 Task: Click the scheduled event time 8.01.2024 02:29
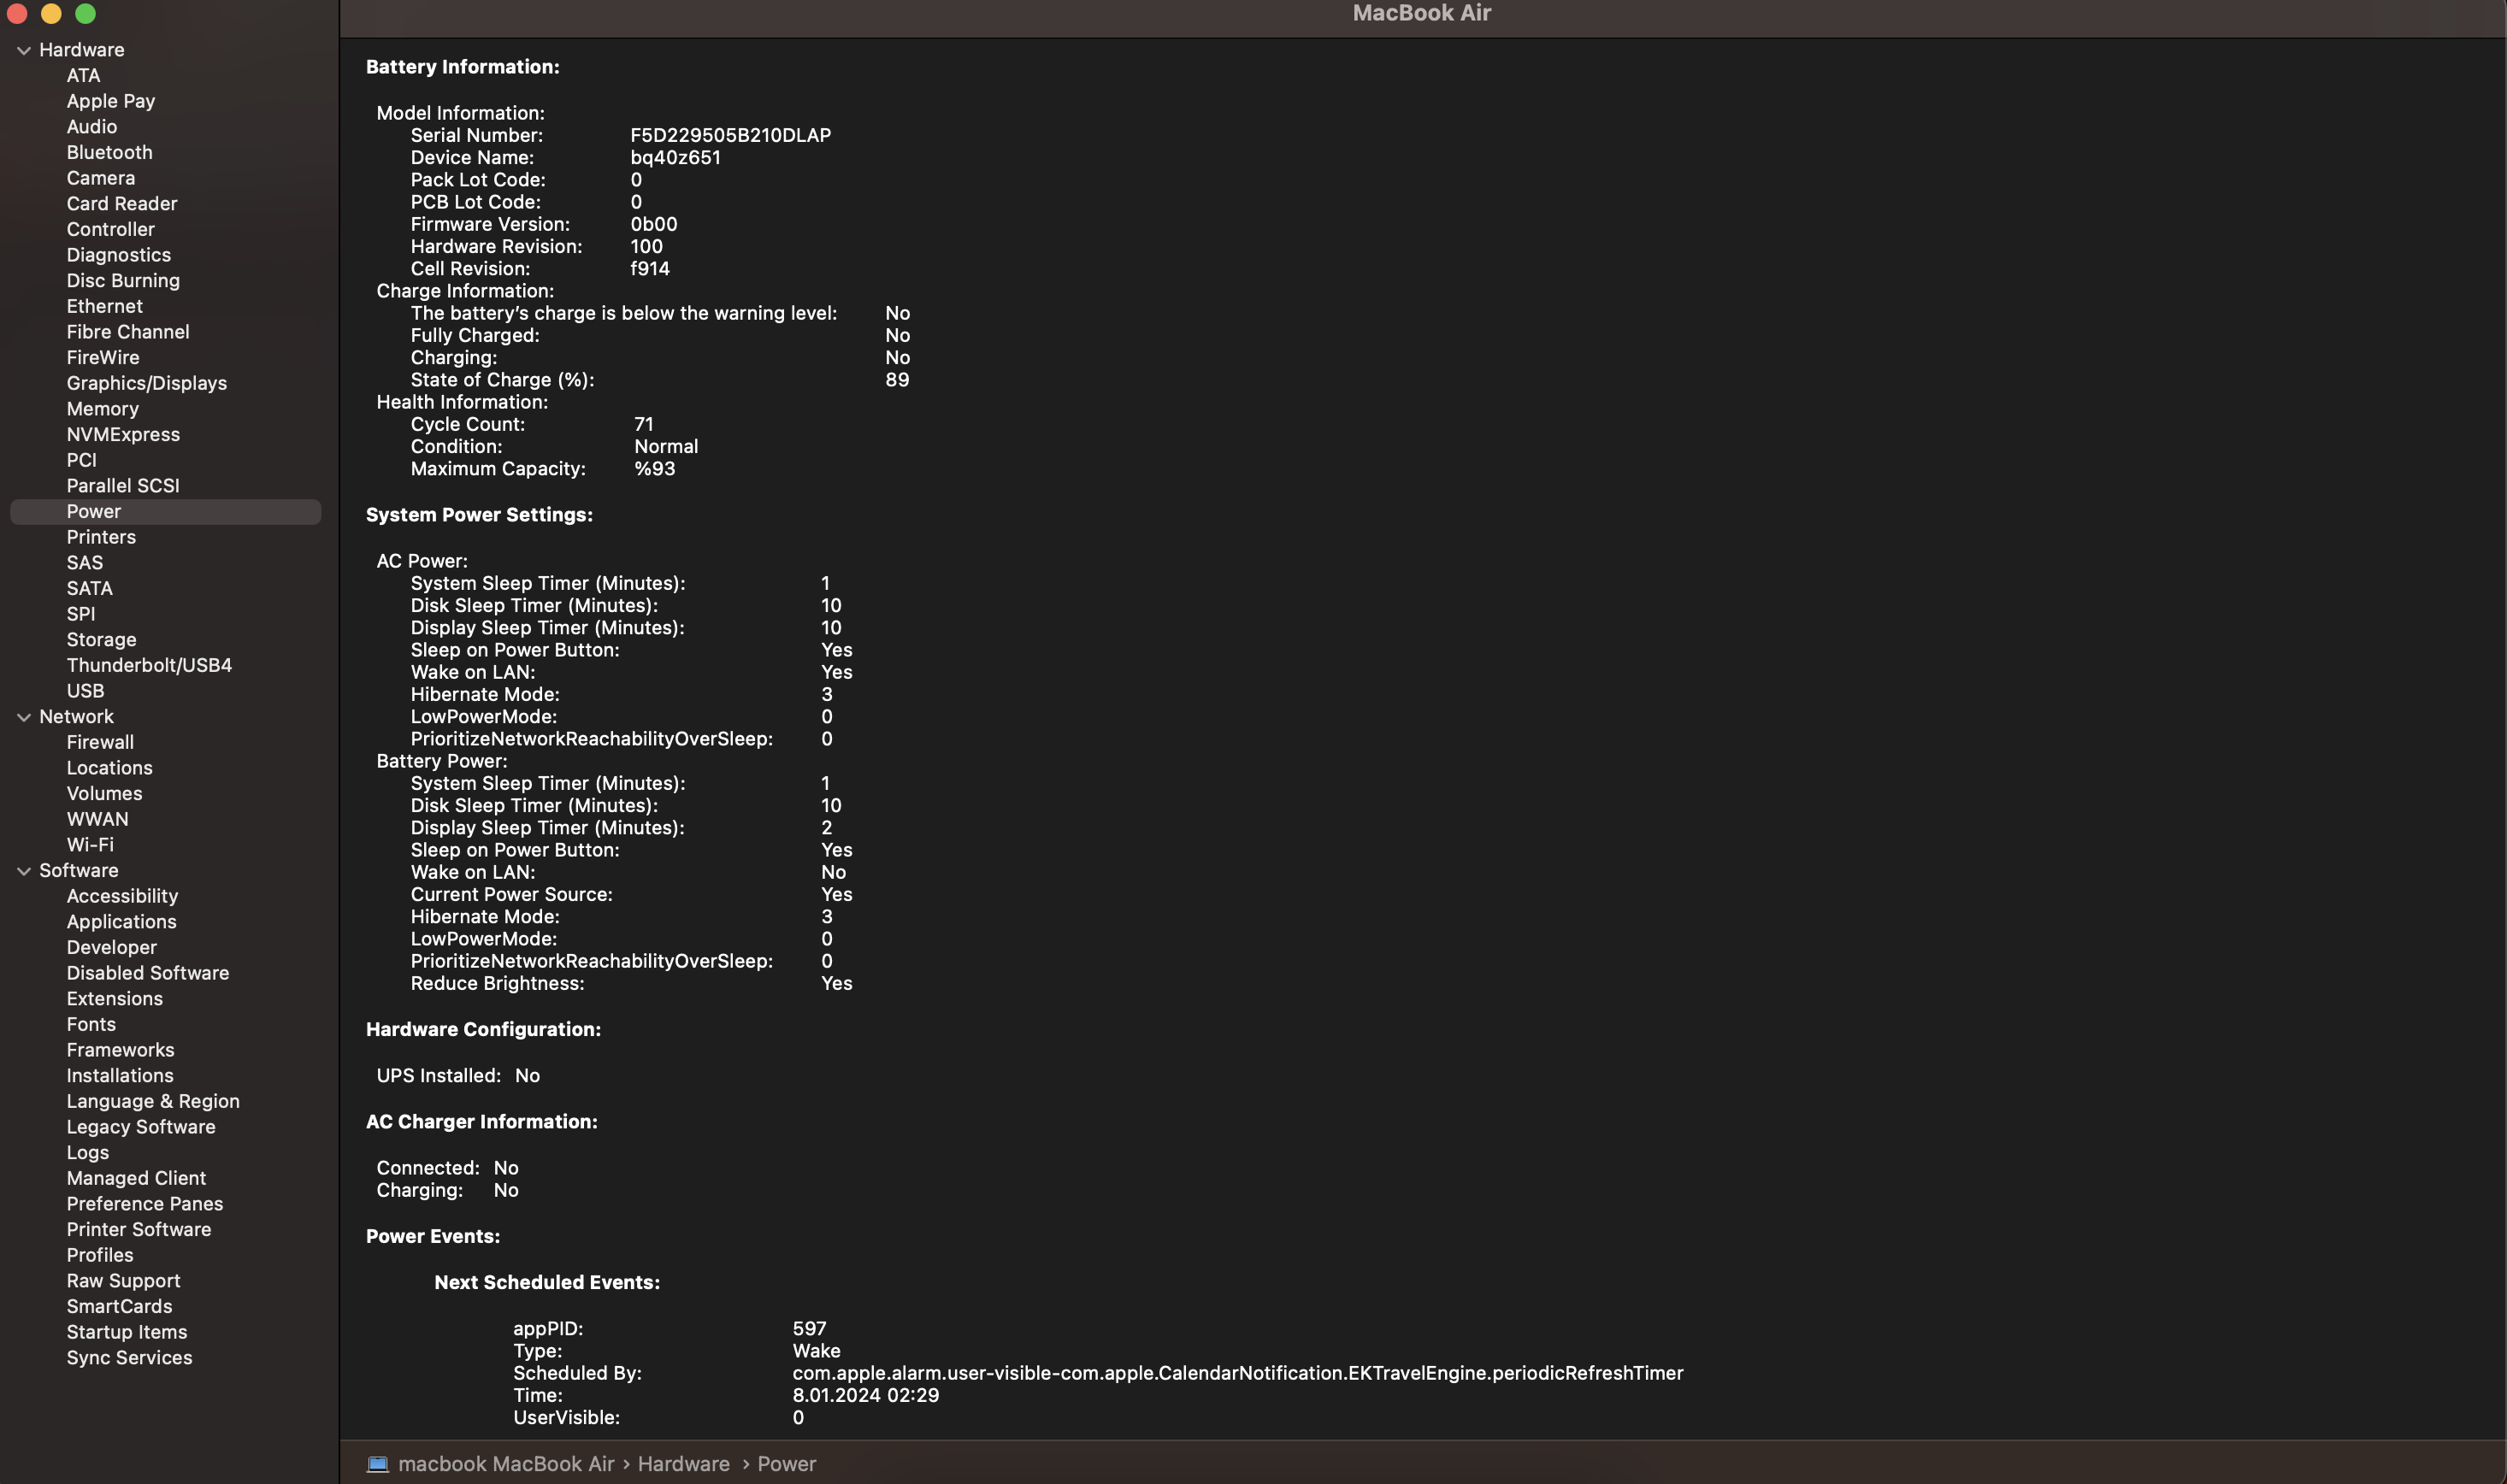(866, 1396)
